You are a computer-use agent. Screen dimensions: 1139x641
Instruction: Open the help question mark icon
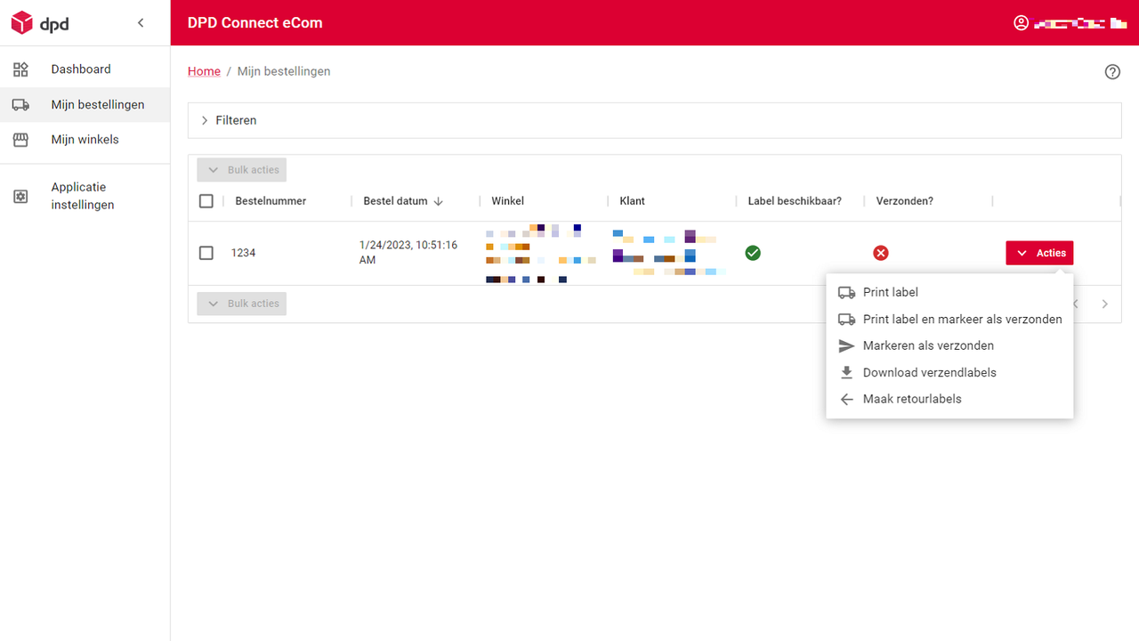(x=1111, y=71)
